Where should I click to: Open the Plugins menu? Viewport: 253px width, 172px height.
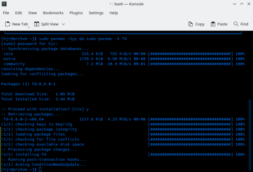tap(76, 13)
